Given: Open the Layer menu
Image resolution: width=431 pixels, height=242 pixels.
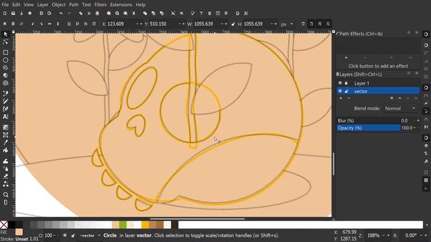Looking at the screenshot, I should click(x=42, y=5).
